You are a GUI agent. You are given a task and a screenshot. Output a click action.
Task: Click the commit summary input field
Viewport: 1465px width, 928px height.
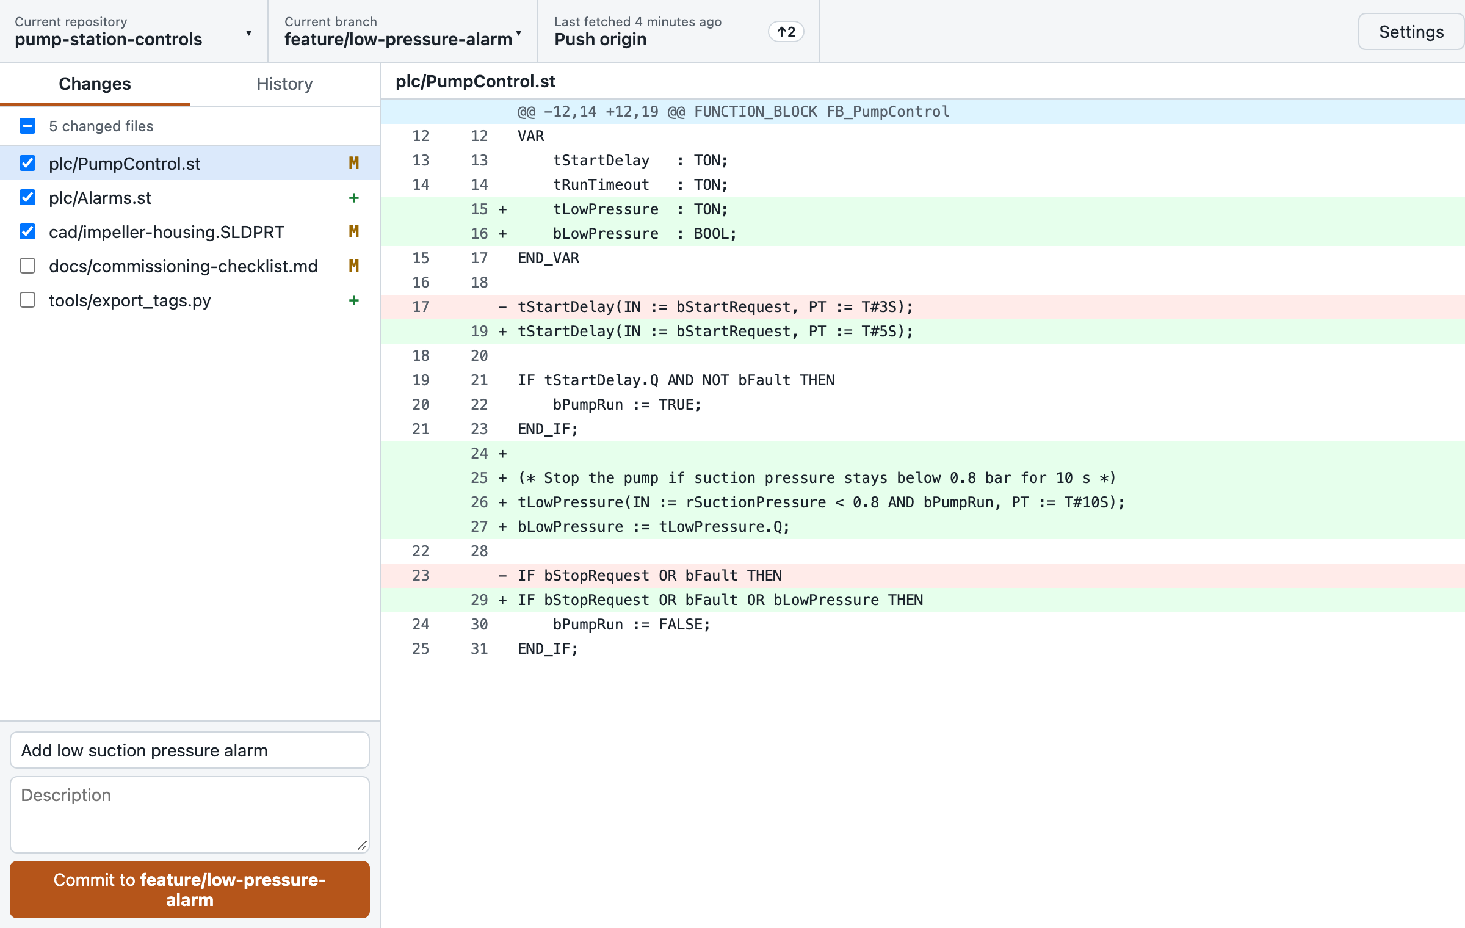(190, 750)
